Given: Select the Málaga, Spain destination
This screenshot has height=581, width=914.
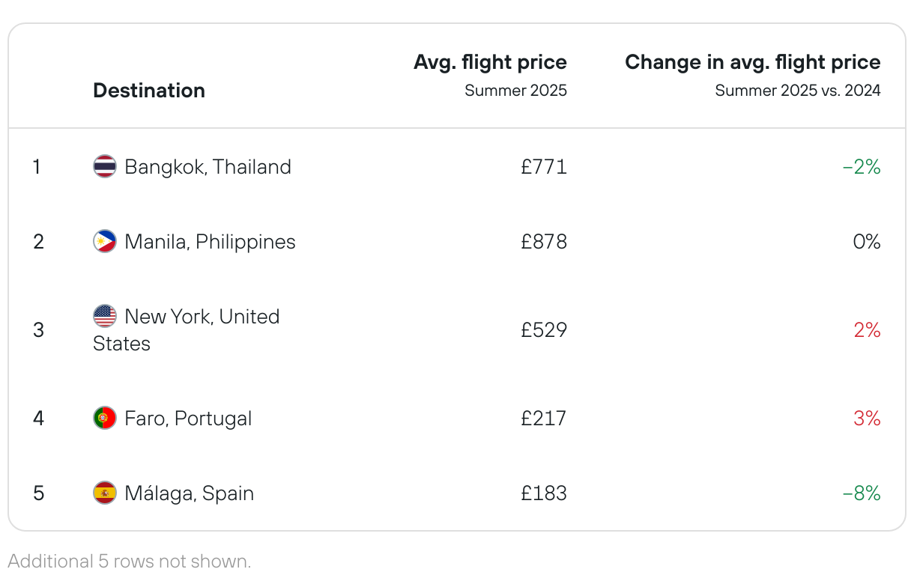Looking at the screenshot, I should pyautogui.click(x=189, y=493).
